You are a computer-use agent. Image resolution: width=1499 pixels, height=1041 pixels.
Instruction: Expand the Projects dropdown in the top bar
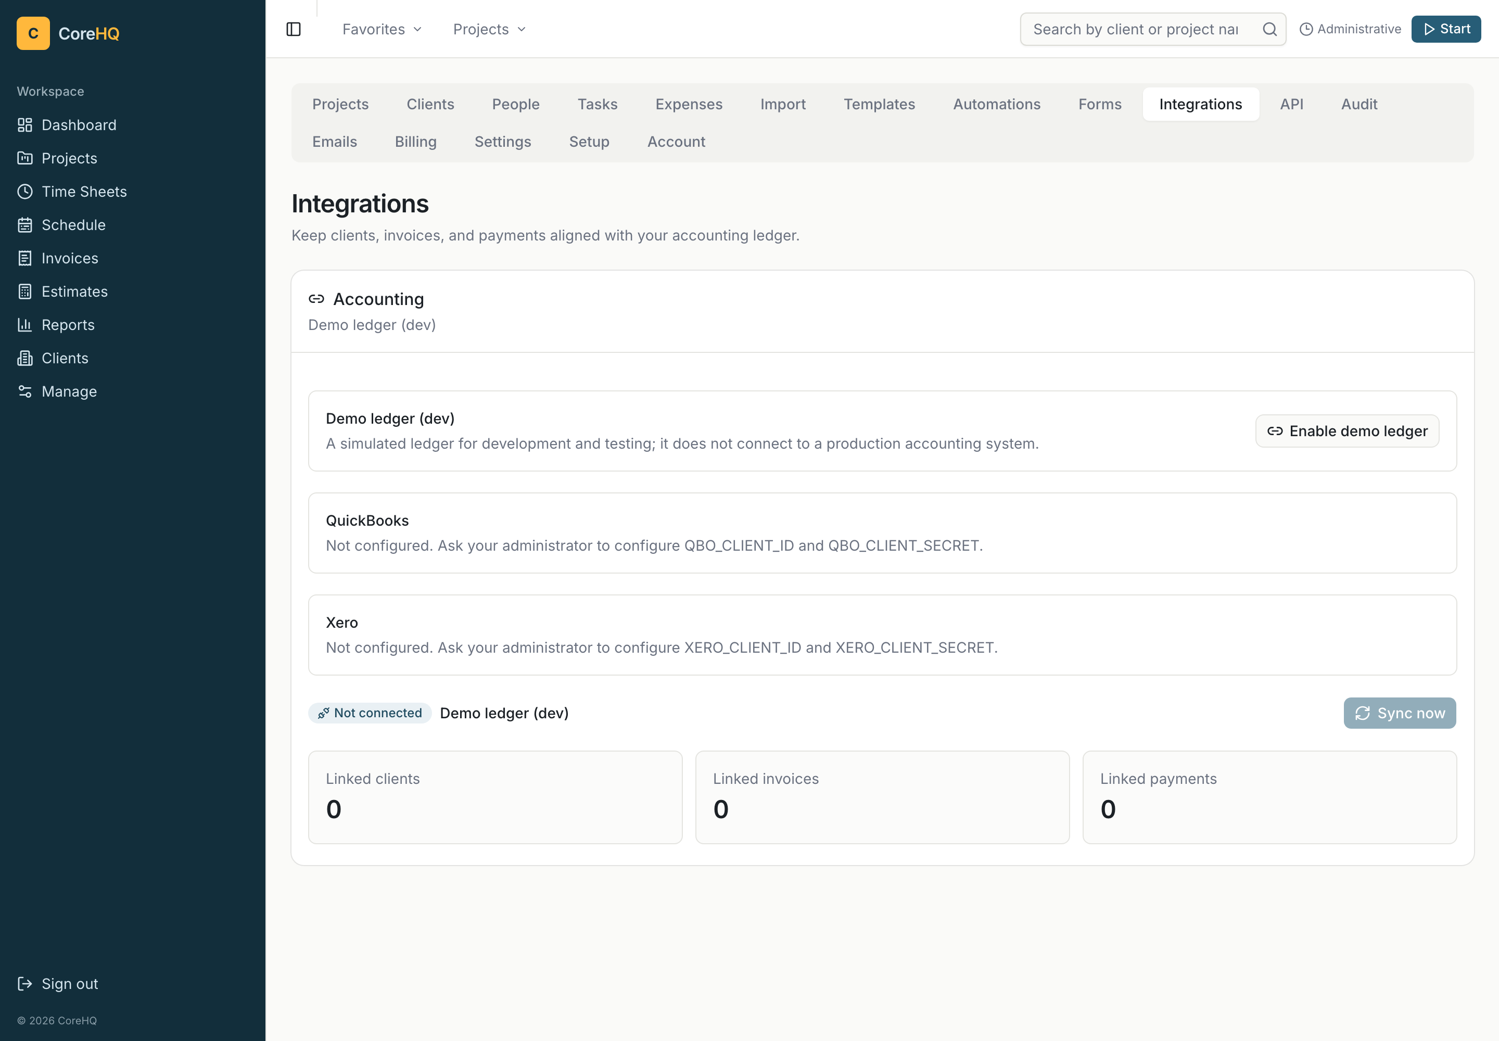[x=489, y=29]
